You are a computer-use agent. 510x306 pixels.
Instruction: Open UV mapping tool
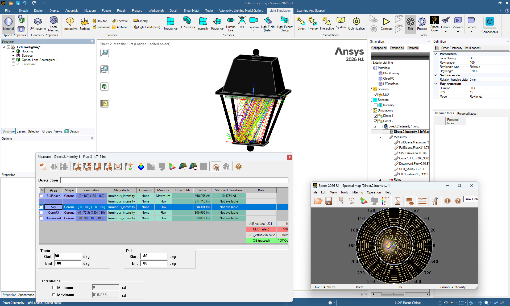(38, 24)
